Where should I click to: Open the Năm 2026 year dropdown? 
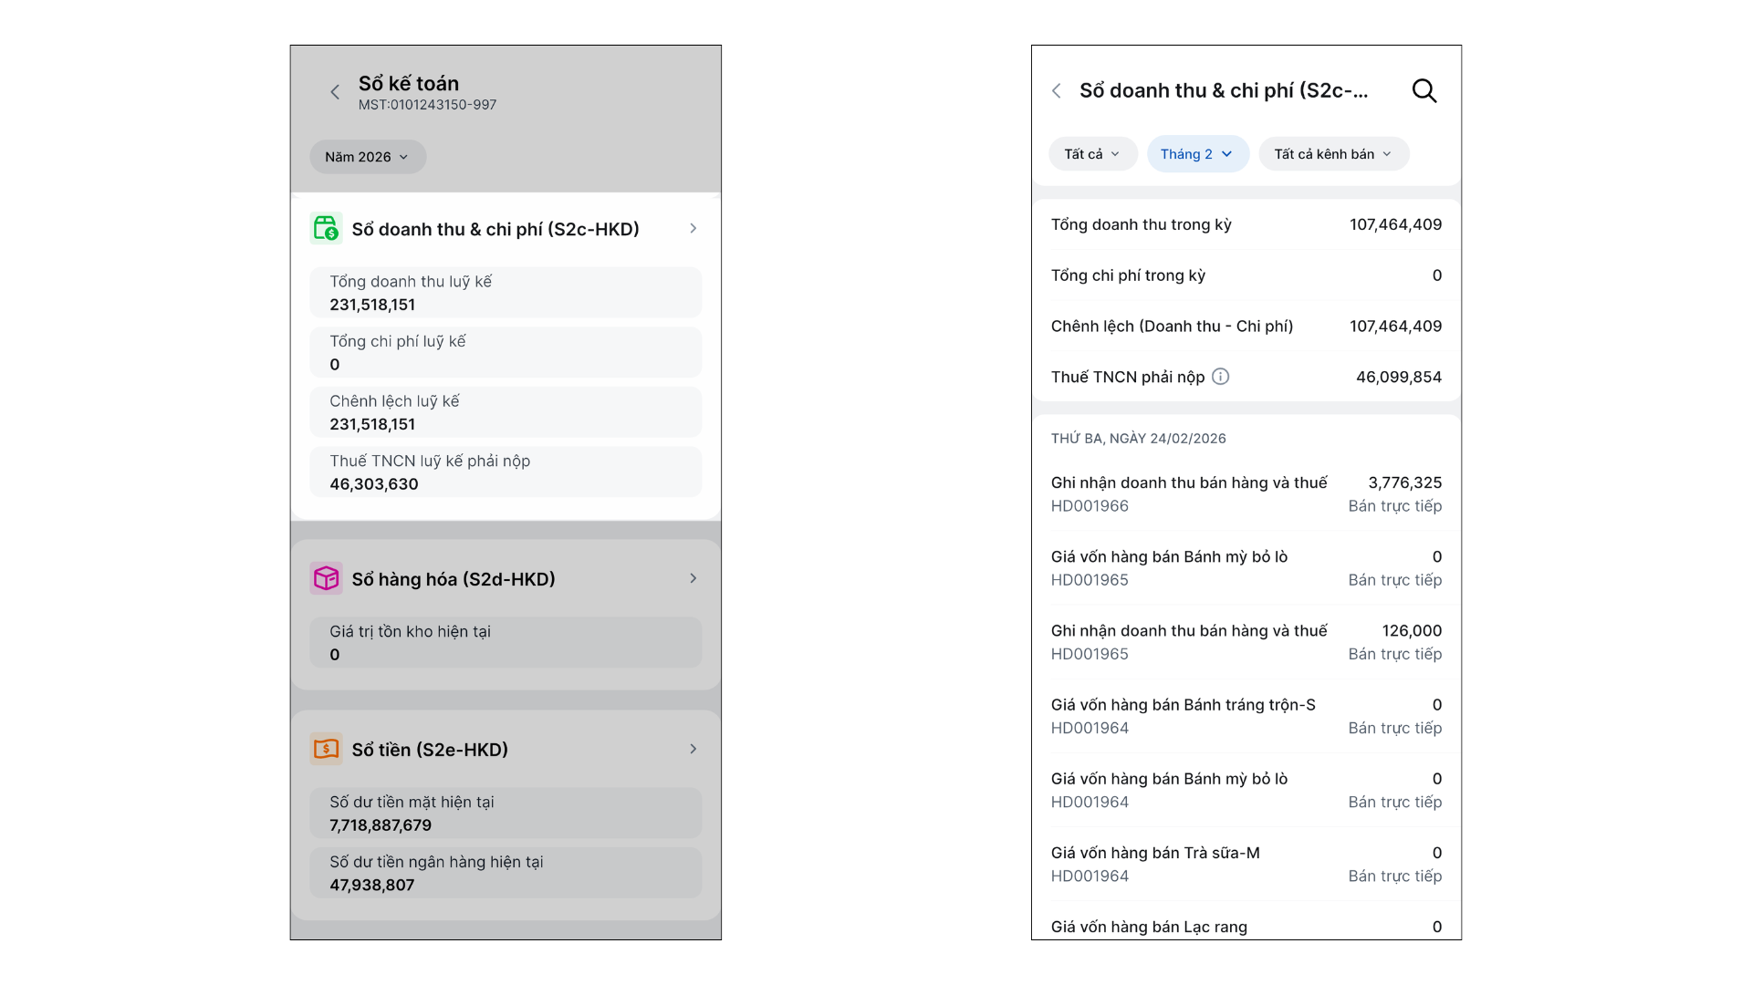pos(367,157)
